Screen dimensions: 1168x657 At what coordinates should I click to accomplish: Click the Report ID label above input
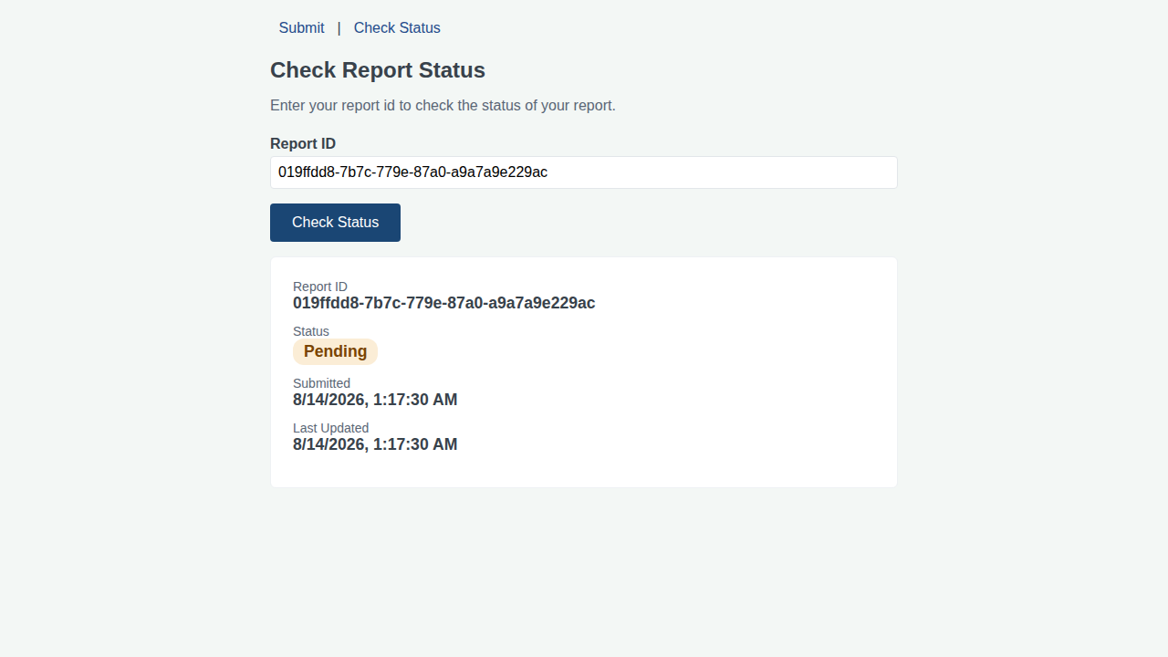pos(303,144)
